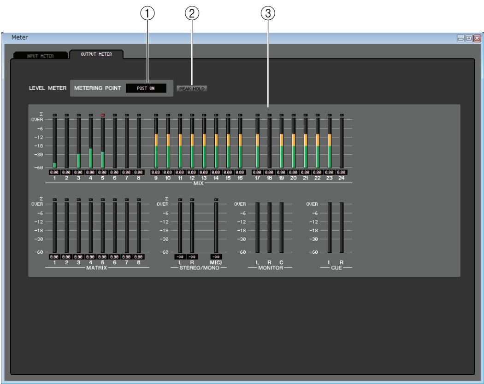Image resolution: width=484 pixels, height=384 pixels.
Task: Click the MIX 8 value readout
Action: point(139,172)
